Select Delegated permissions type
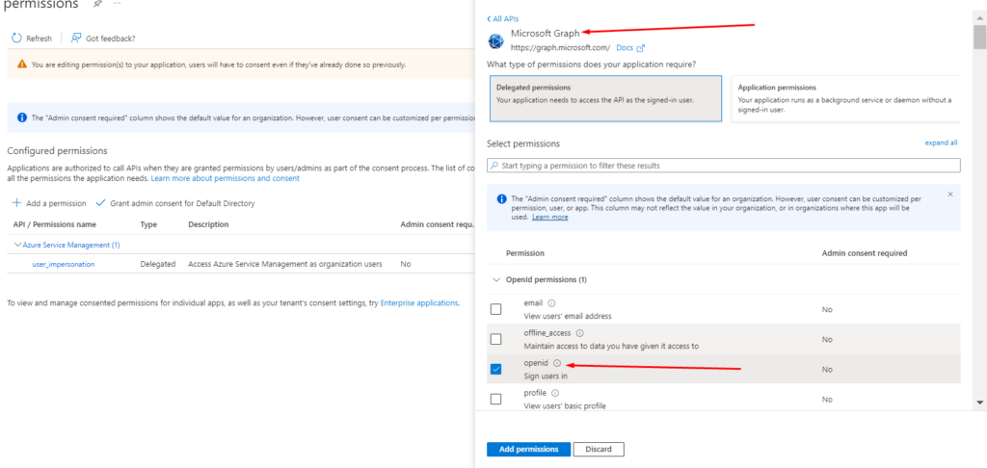Screen dimensions: 987x468 coord(605,99)
